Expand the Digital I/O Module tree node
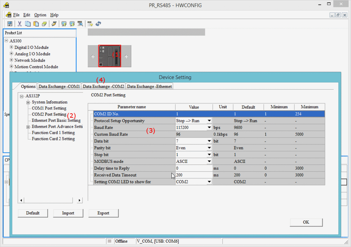This screenshot has width=351, height=247. (x=11, y=47)
